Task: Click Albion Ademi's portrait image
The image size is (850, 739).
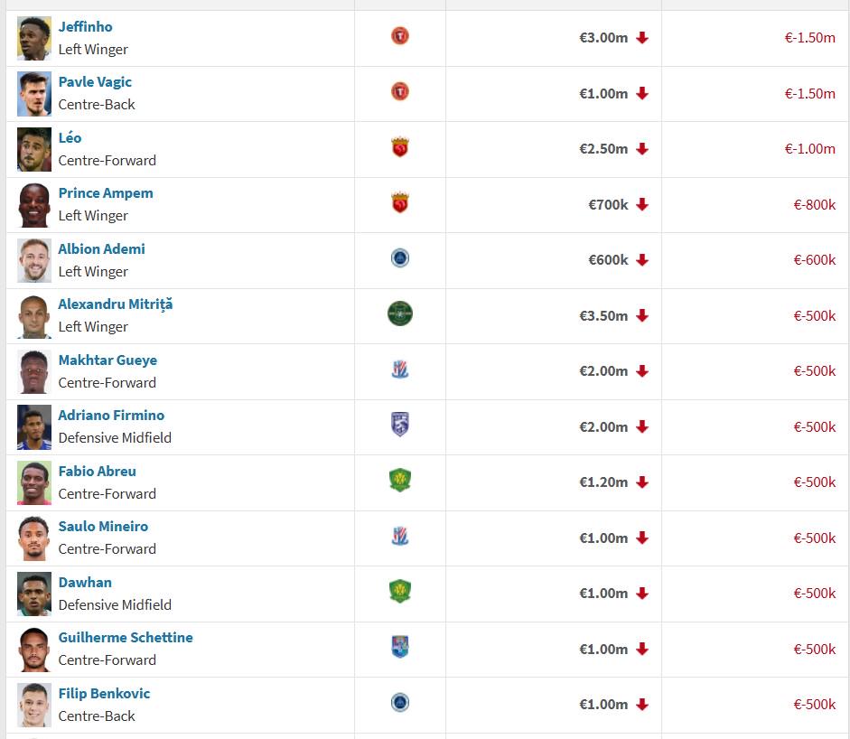Action: coord(34,260)
